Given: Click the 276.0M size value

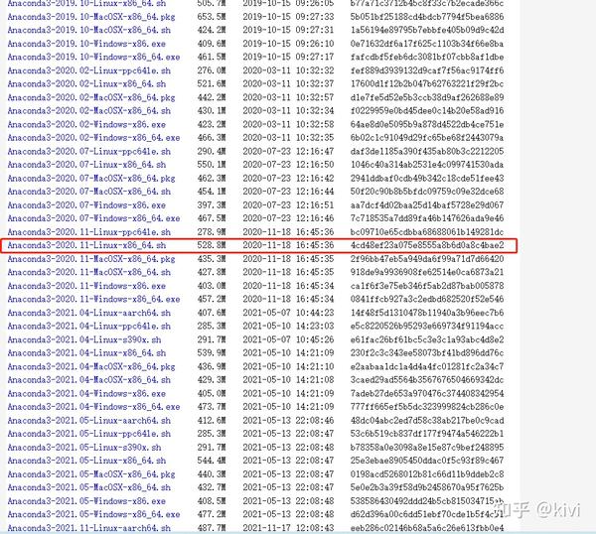Looking at the screenshot, I should click(x=212, y=71).
